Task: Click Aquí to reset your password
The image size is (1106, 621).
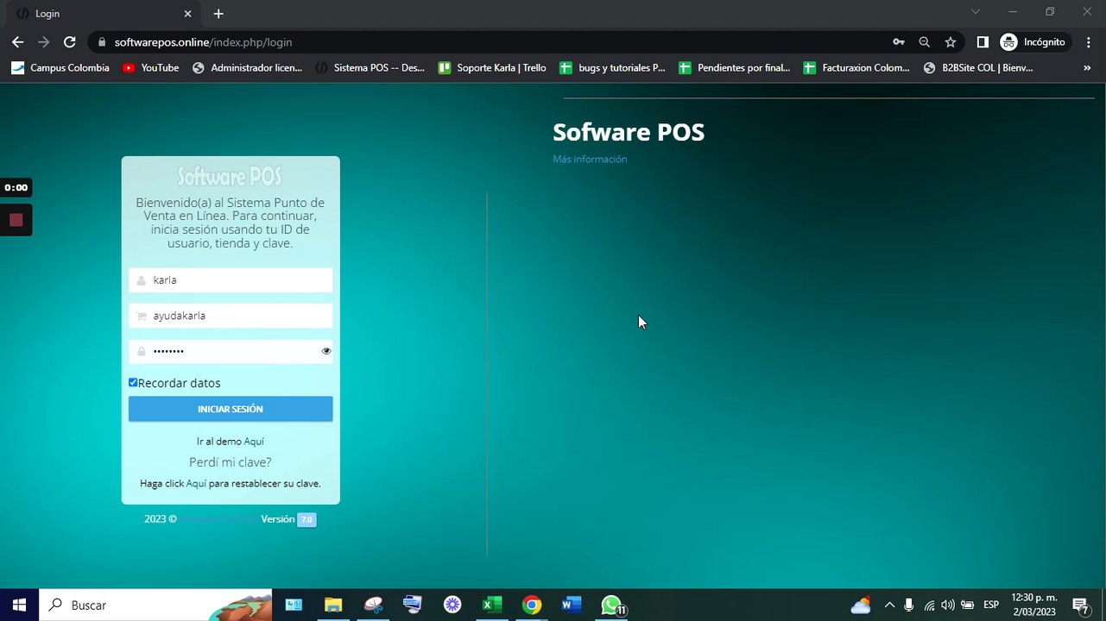Action: [x=196, y=484]
